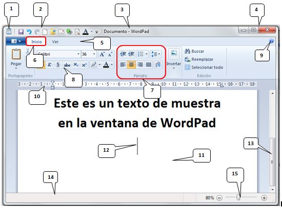The height and width of the screenshot is (208, 282).
Task: Zoom in with the plus button
Action: pyautogui.click(x=264, y=198)
